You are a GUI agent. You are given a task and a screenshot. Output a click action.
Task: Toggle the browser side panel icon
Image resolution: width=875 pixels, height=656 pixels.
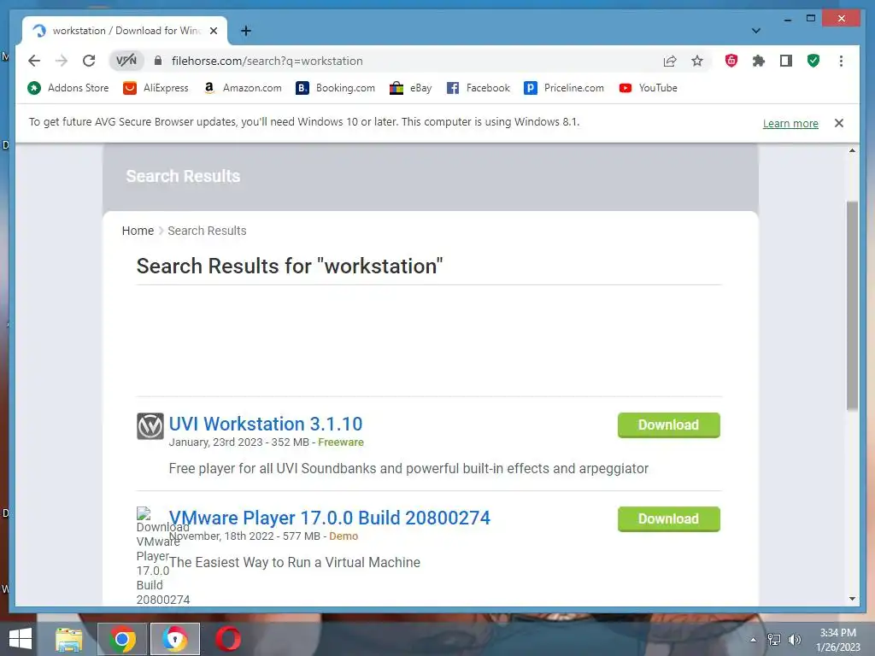tap(786, 61)
